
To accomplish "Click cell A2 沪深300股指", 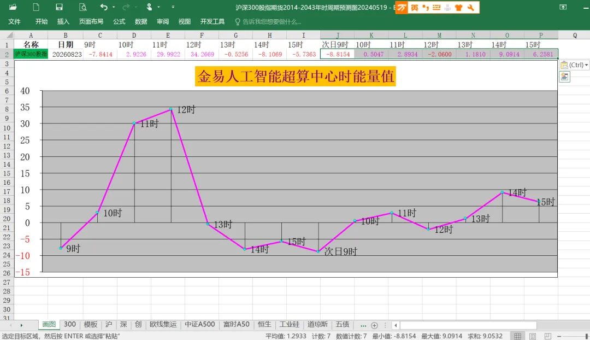I will tap(31, 54).
